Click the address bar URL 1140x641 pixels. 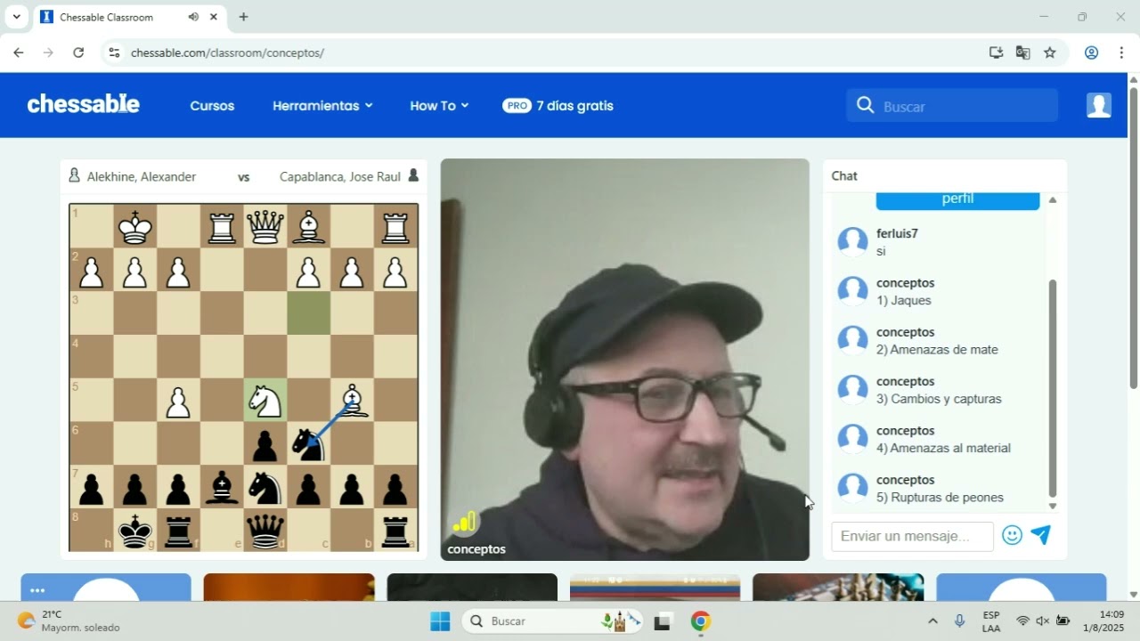(227, 53)
